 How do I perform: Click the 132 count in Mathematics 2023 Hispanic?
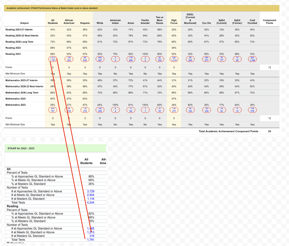(85, 109)
